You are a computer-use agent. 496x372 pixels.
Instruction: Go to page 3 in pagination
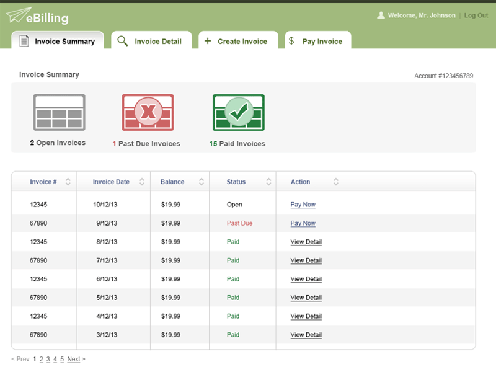pyautogui.click(x=47, y=358)
